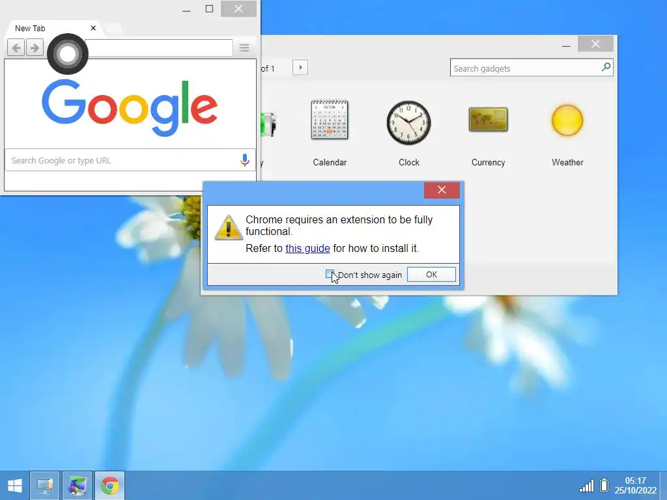Open a new Chrome tab button

point(113,29)
